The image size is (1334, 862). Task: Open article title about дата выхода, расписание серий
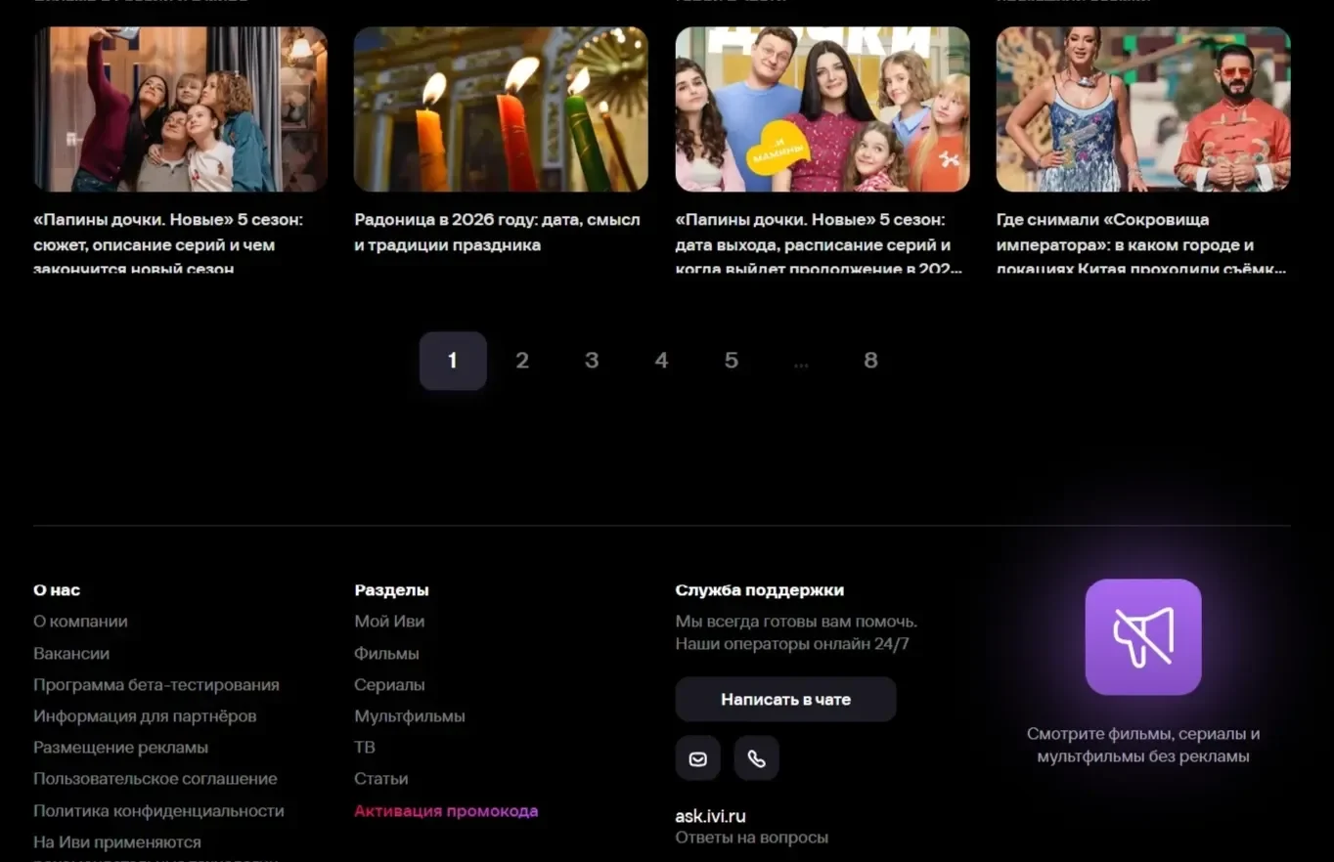819,244
